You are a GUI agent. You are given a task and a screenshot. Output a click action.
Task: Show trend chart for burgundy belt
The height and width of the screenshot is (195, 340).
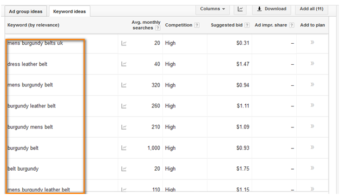[x=123, y=148]
